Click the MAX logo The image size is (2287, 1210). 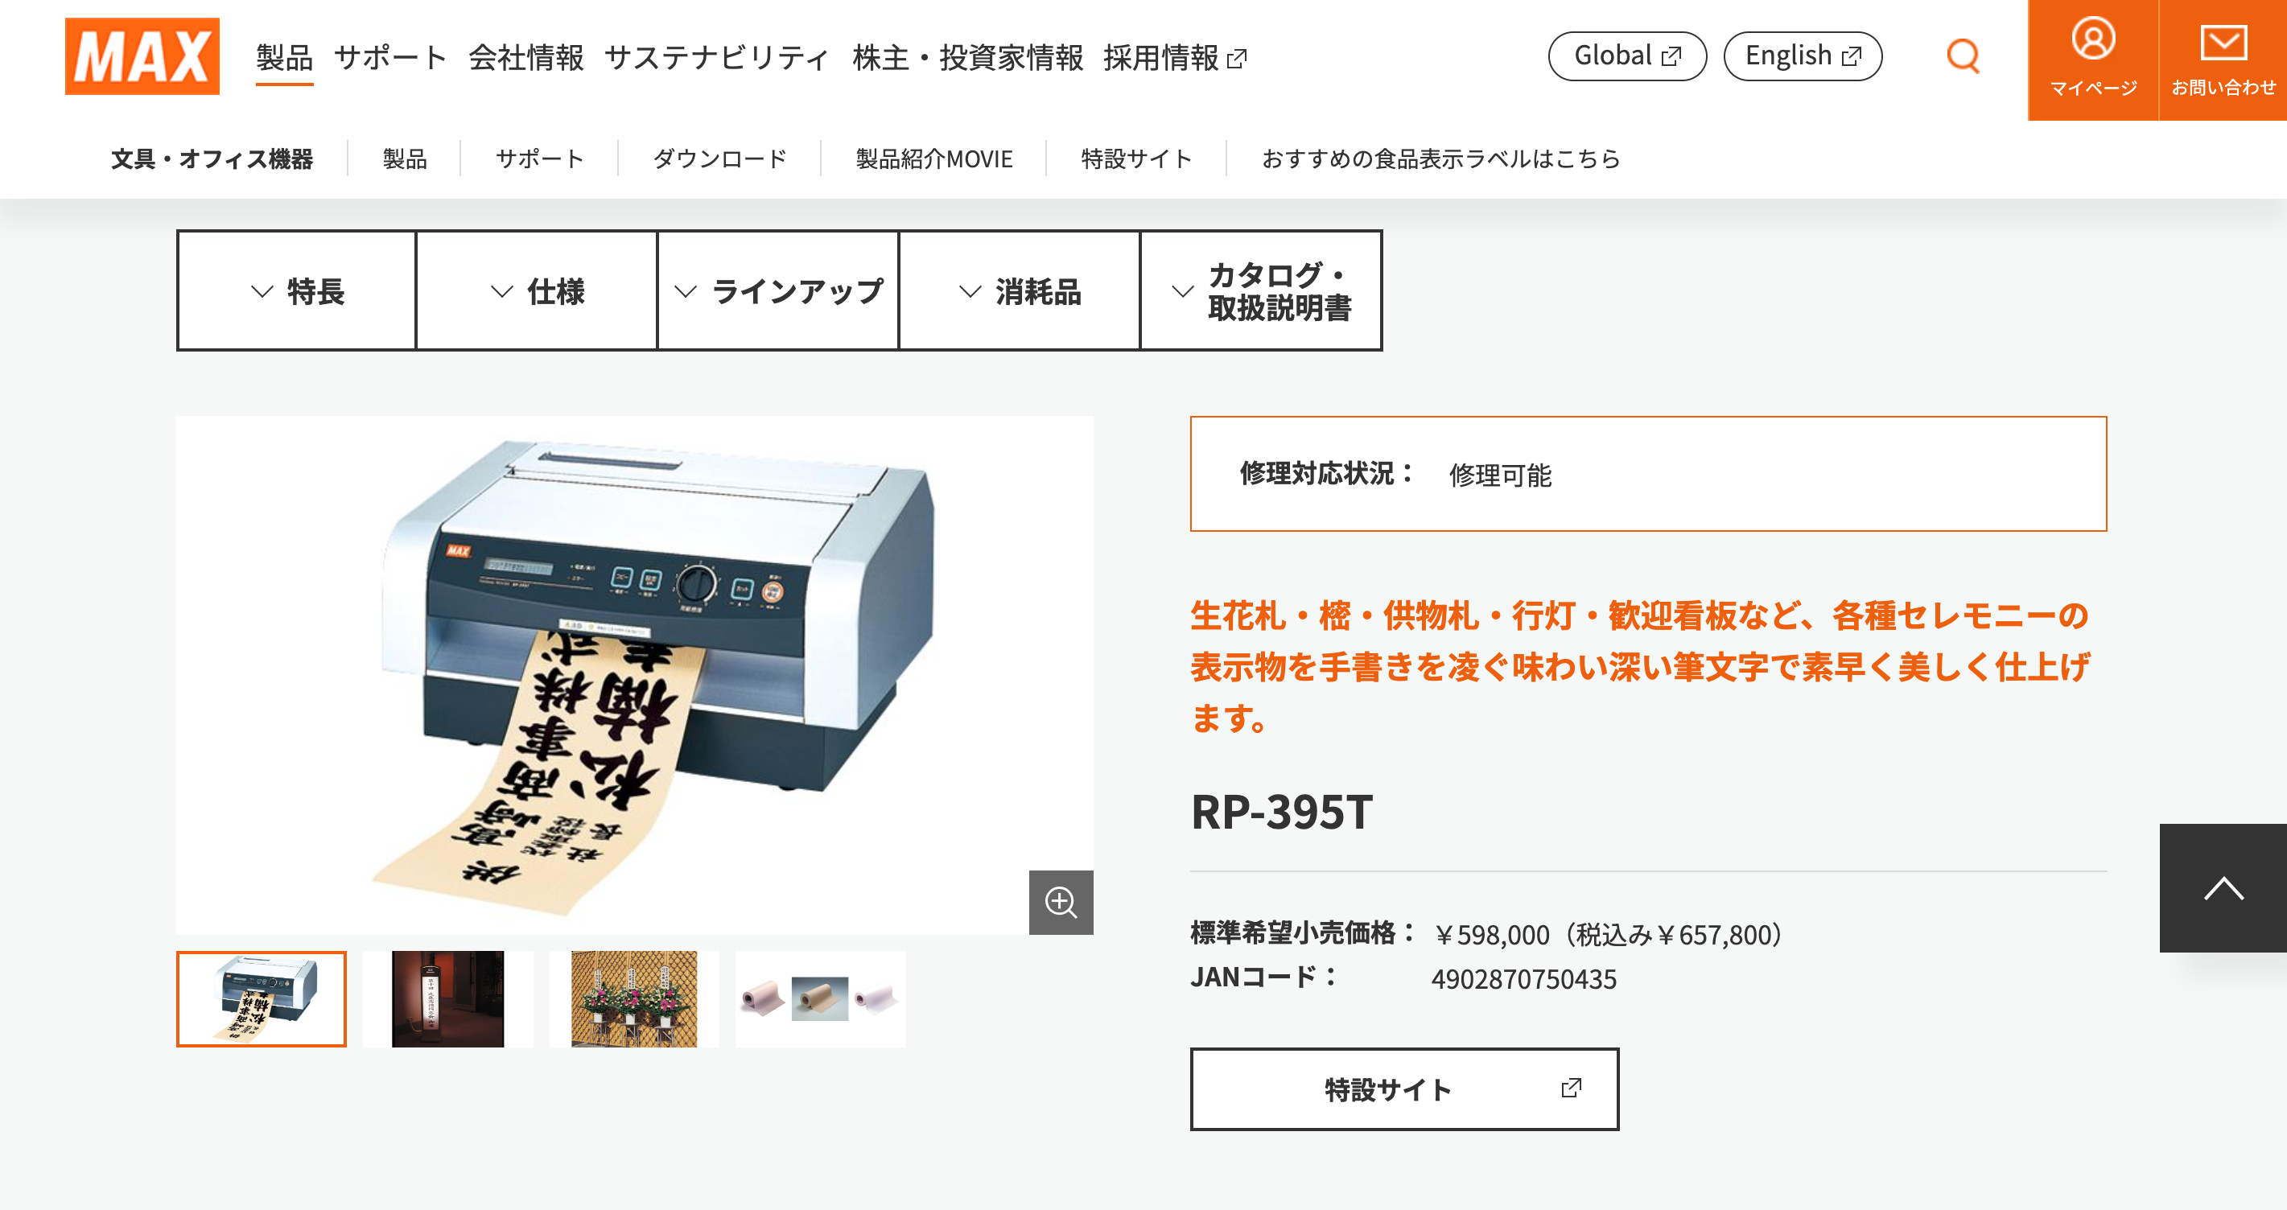point(142,56)
